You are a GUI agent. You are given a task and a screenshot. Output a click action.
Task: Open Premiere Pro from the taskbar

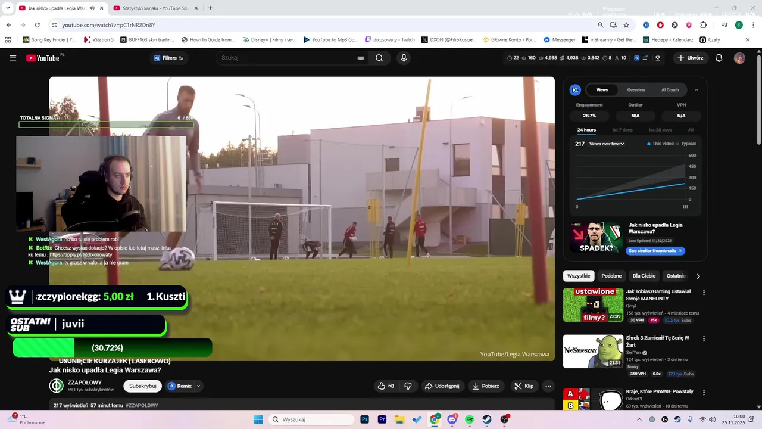[382, 419]
